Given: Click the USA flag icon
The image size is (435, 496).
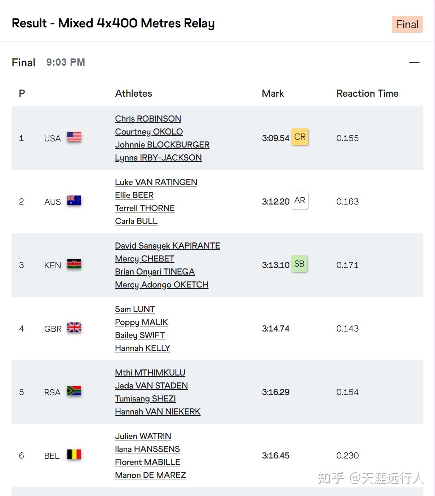Looking at the screenshot, I should pos(74,137).
